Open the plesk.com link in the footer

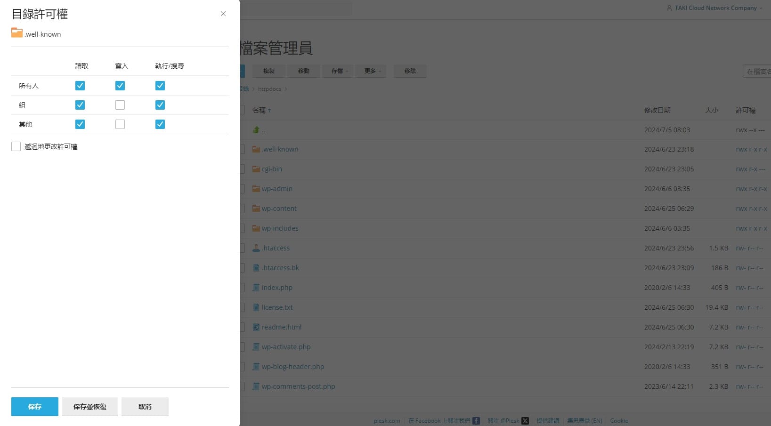[387, 420]
